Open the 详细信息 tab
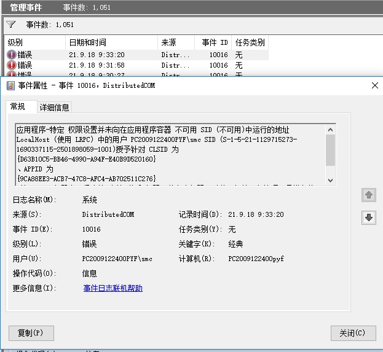Image resolution: width=383 pixels, height=352 pixels. pos(55,108)
